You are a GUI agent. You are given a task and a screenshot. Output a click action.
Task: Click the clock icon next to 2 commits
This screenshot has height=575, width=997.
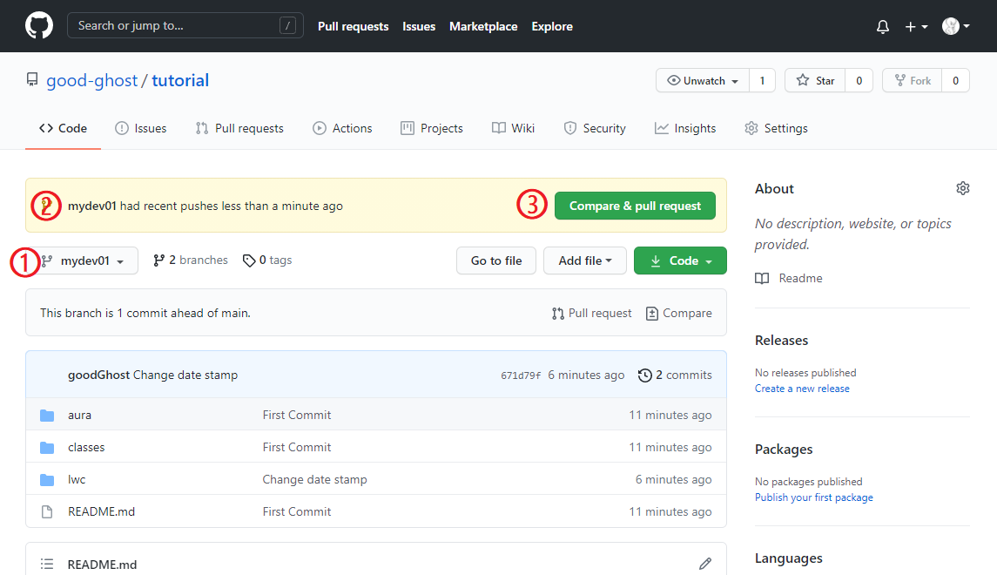644,375
